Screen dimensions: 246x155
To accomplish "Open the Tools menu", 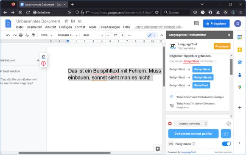I will [x=92, y=27].
